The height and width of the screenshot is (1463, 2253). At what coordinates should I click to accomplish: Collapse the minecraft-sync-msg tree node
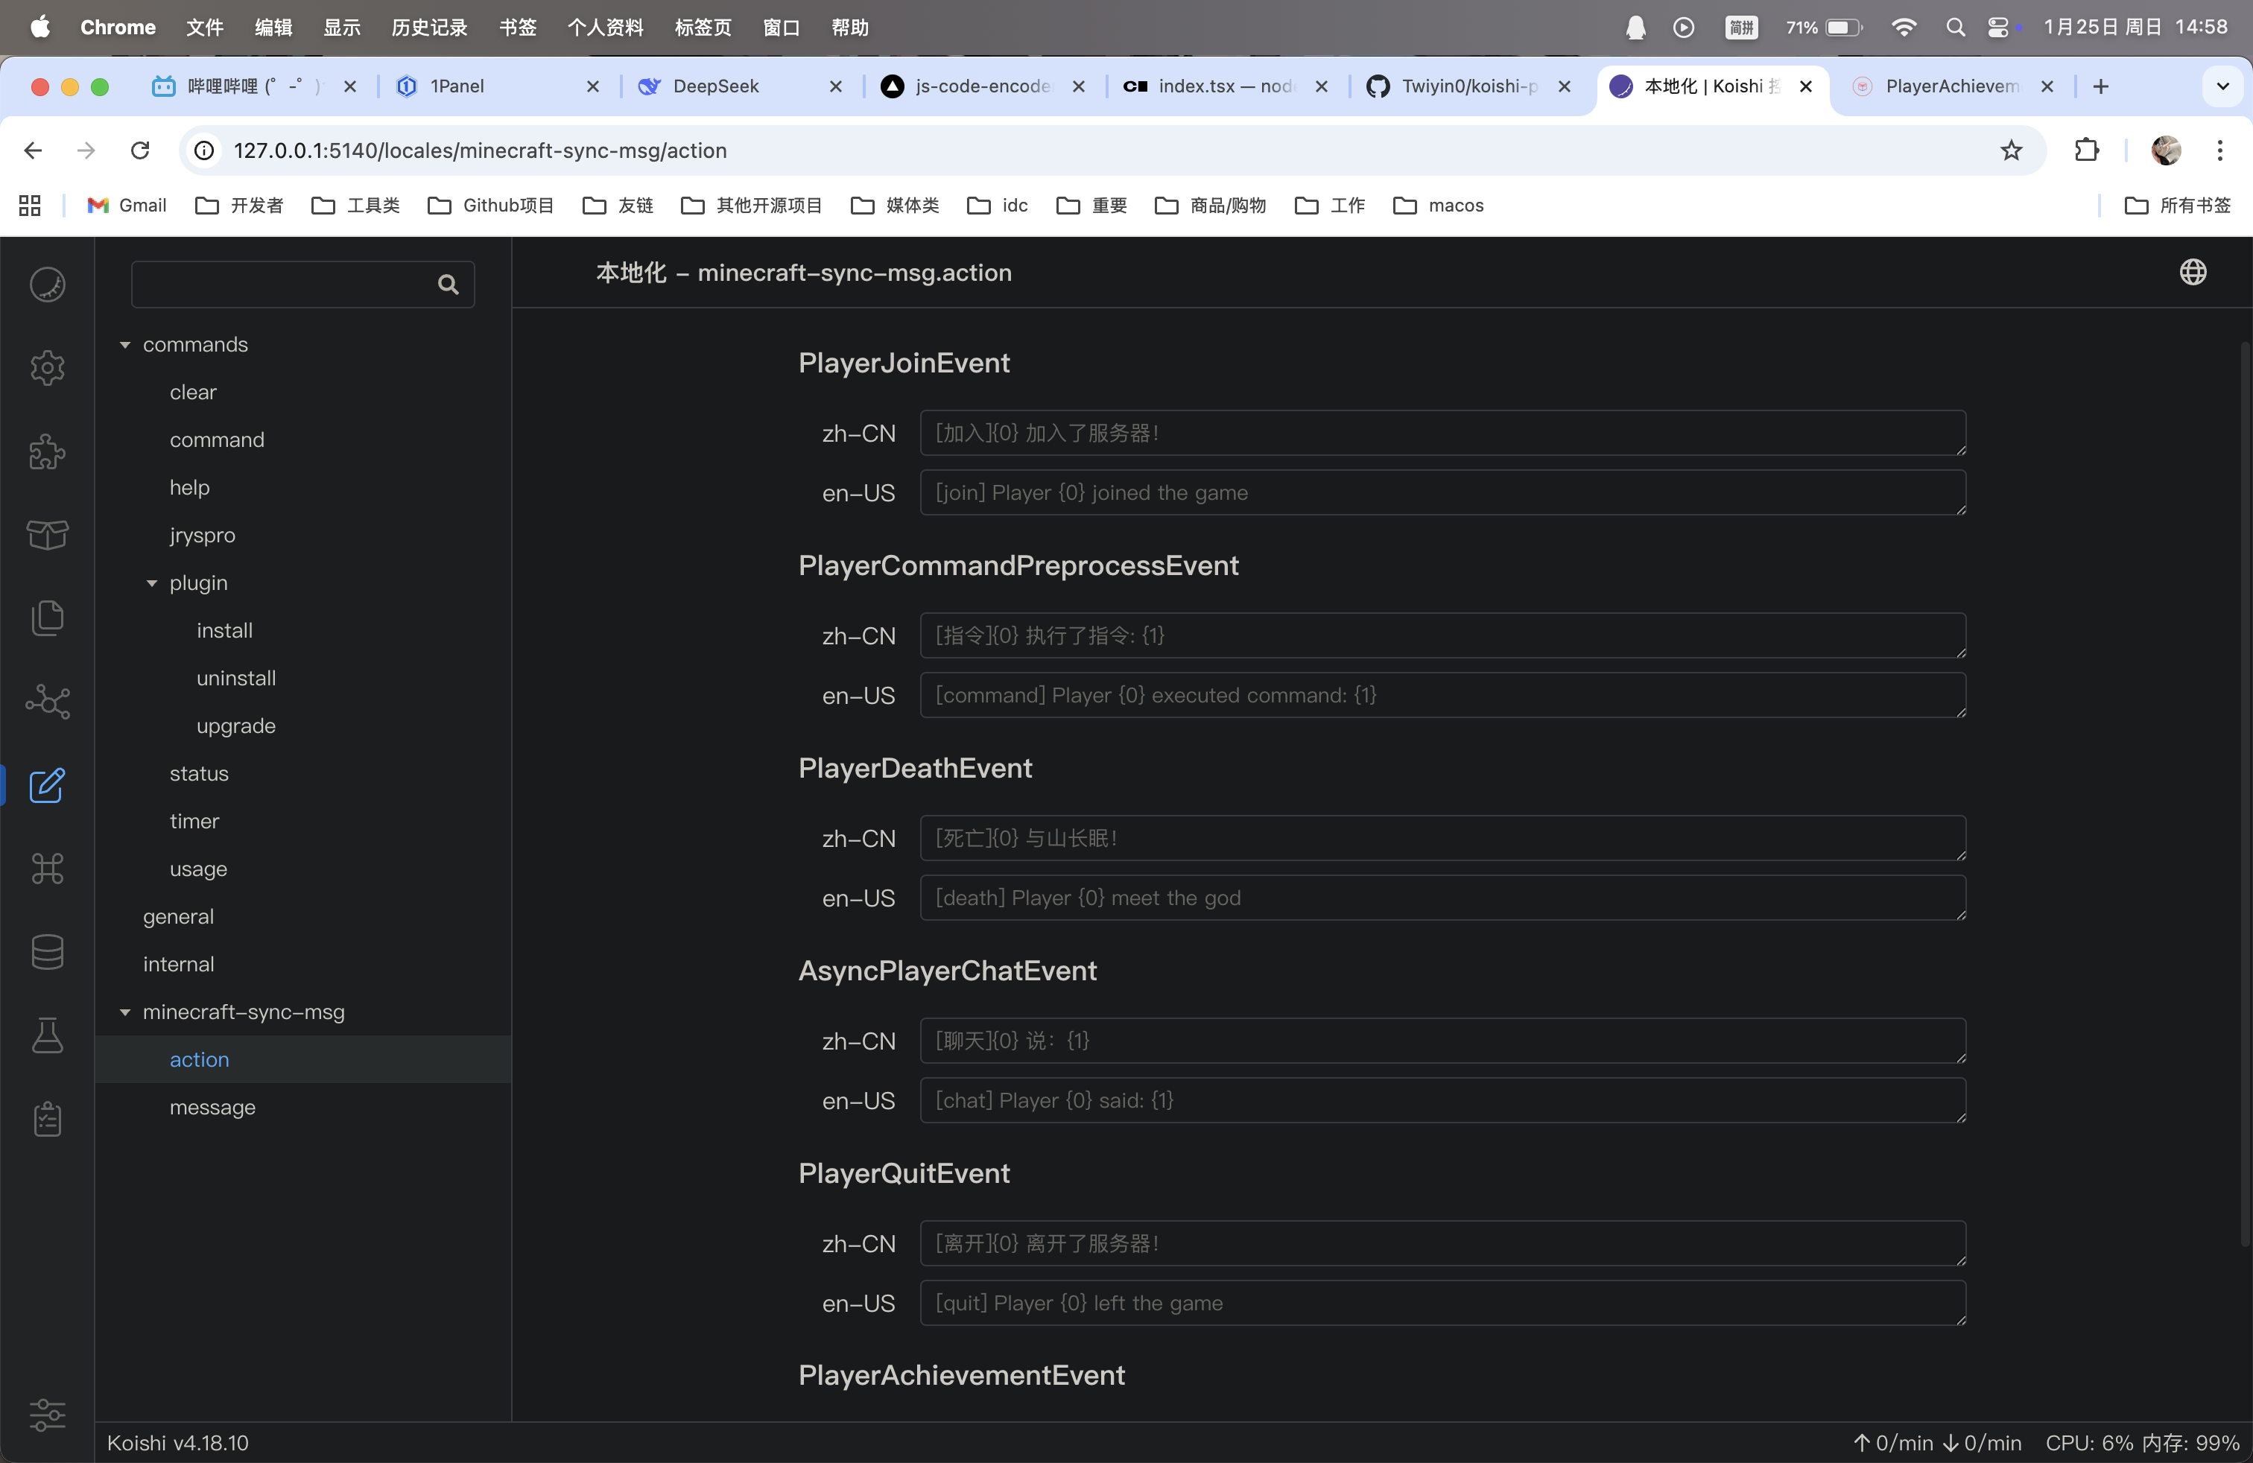click(x=125, y=1012)
